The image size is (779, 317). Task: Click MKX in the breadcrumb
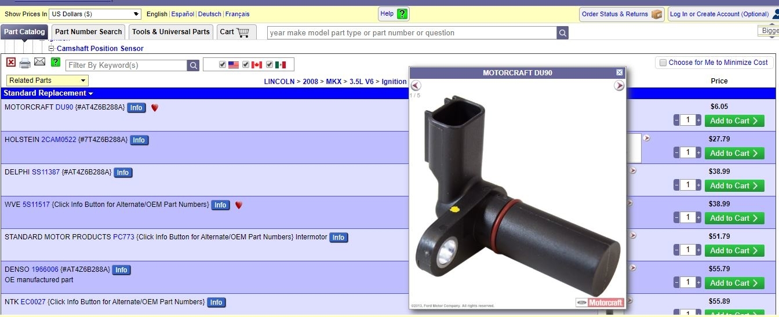point(334,82)
